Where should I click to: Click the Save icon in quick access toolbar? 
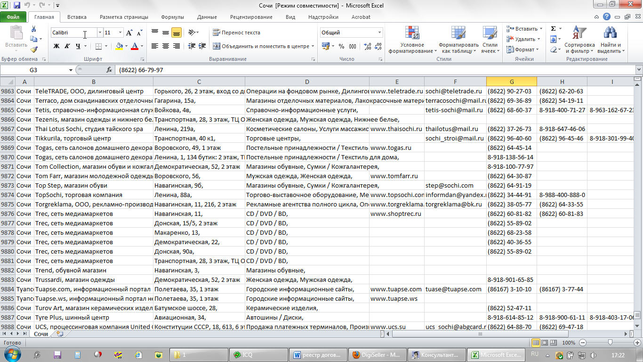click(17, 6)
